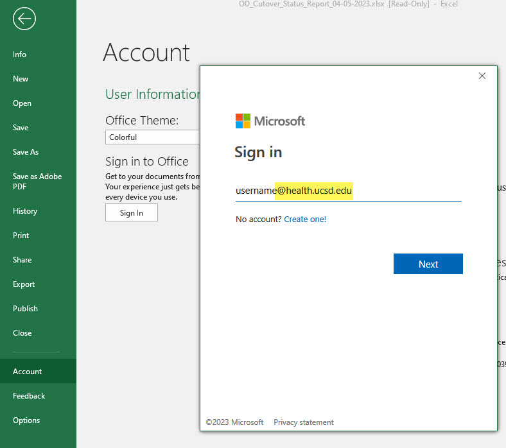Click the email field with username@health.ucsd.edu
Viewport: 506px width, 448px height.
coord(349,191)
